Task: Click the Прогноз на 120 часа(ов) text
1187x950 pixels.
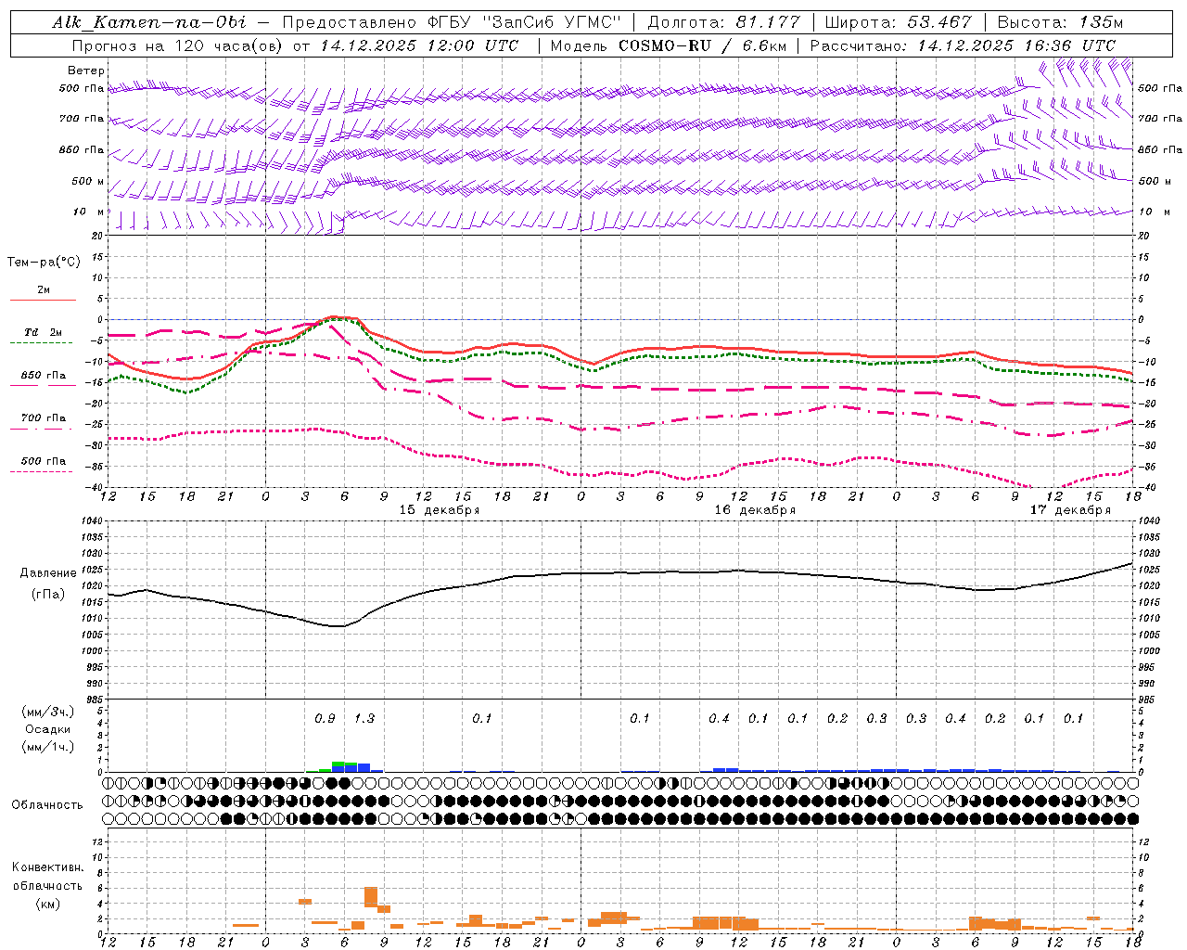Action: (x=177, y=45)
